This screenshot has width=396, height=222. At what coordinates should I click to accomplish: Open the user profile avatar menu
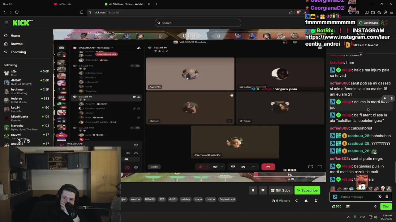click(384, 23)
